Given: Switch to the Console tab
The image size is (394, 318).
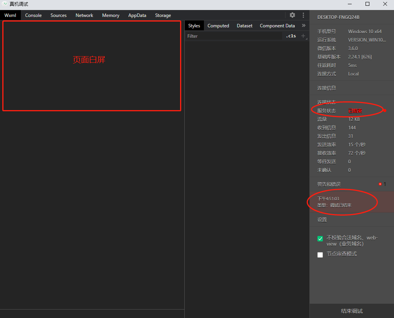Looking at the screenshot, I should pyautogui.click(x=33, y=15).
